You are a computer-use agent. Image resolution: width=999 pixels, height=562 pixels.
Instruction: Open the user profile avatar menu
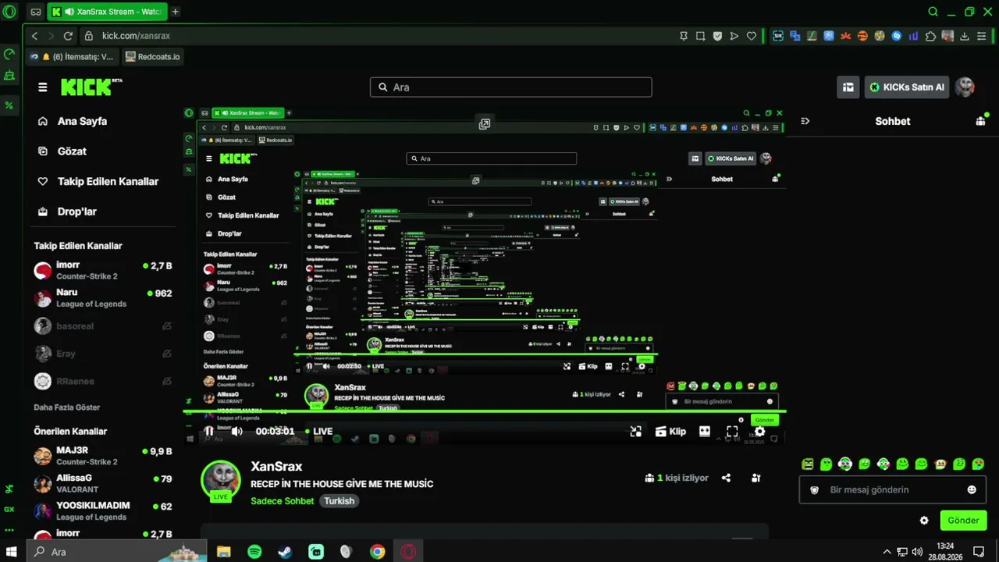965,87
